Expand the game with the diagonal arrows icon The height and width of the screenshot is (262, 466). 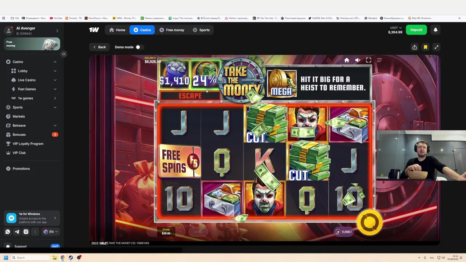coord(437,47)
